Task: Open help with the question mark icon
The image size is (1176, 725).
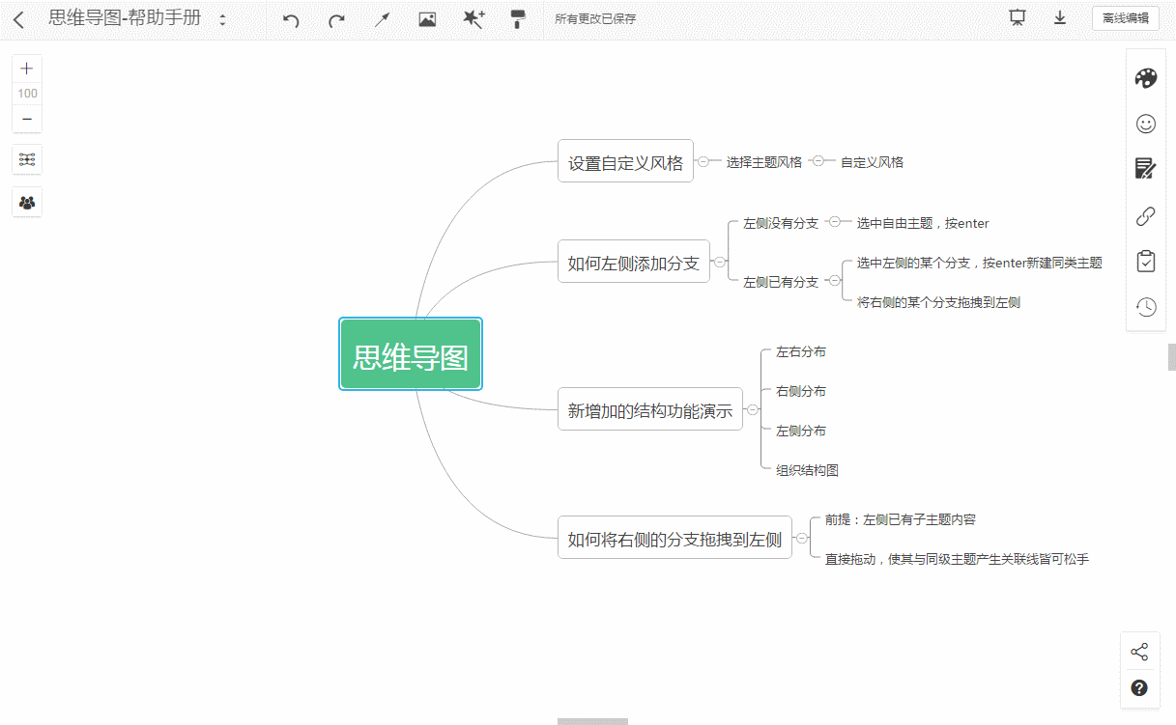Action: (x=1140, y=688)
